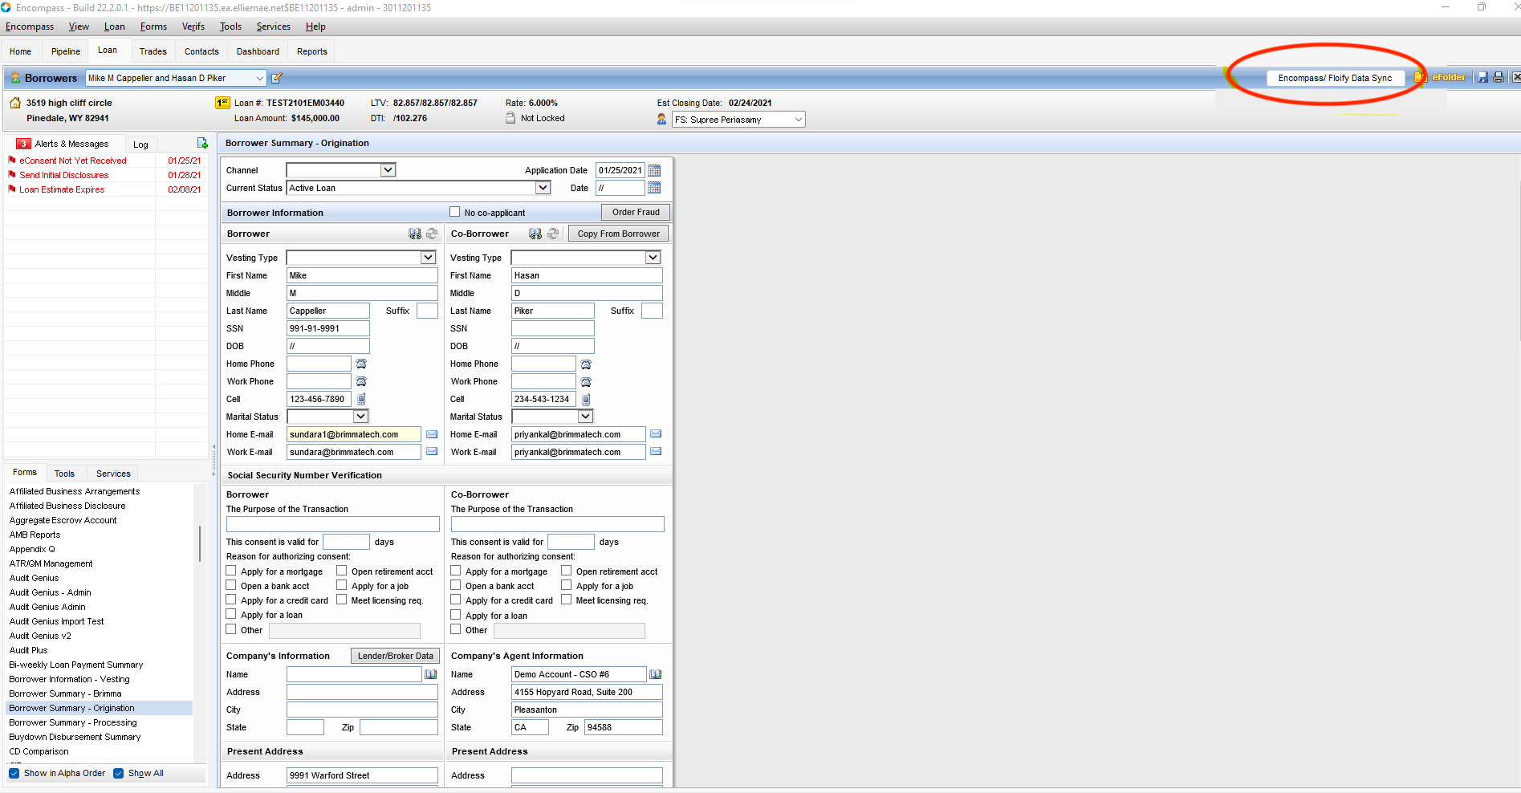Click the Copy From Borrower button
1521x793 pixels.
618,234
